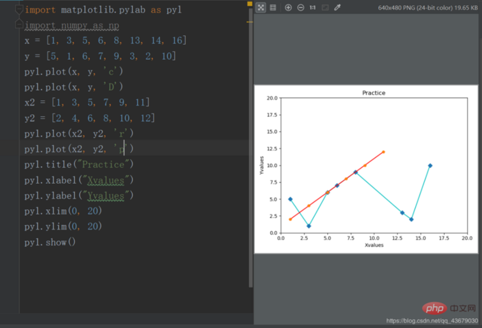Reset image to 1:1 actual size
The width and height of the screenshot is (482, 328).
pos(313,8)
